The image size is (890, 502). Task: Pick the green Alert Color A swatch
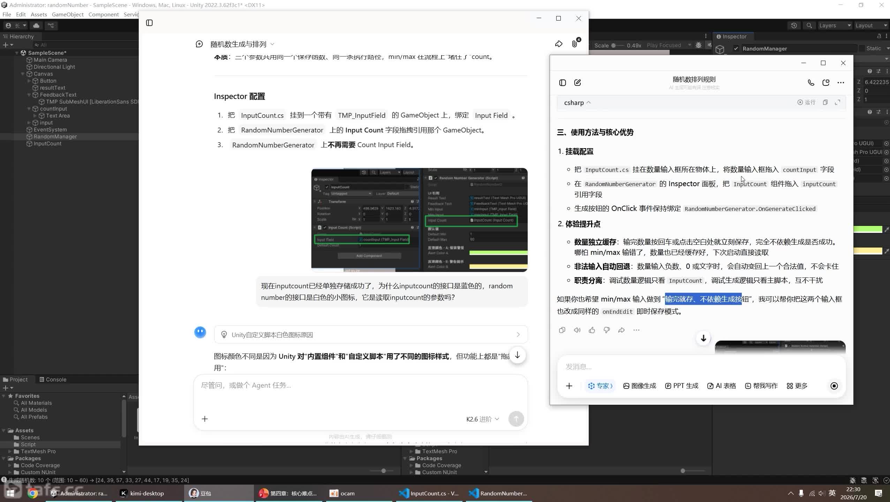[868, 229]
